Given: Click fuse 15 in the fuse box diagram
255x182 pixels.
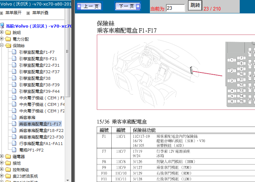Looking at the screenshot, I should [241, 101].
